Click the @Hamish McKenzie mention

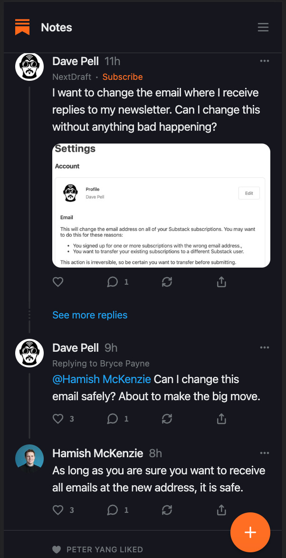102,379
